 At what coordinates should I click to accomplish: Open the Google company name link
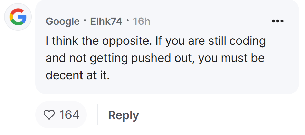[63, 21]
